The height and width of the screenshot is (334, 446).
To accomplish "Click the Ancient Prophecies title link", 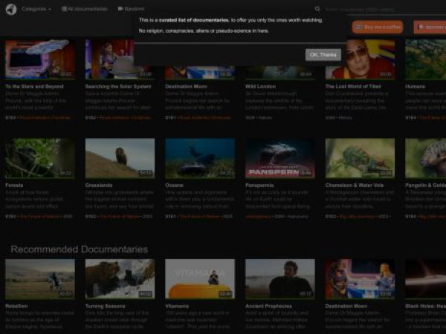I will [x=269, y=306].
